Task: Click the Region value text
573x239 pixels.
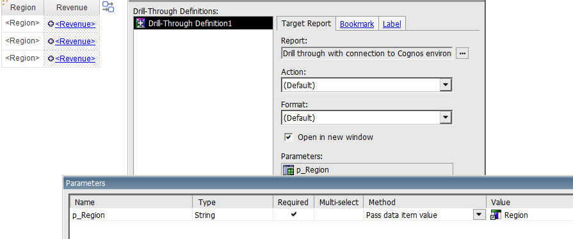Action: (x=516, y=215)
